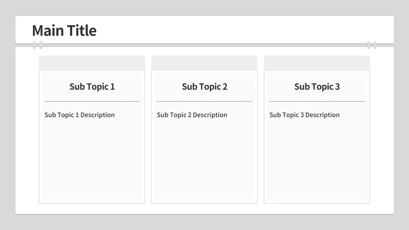This screenshot has height=230, width=409.
Task: Select the Sub Topic 1 heading
Action: point(92,87)
